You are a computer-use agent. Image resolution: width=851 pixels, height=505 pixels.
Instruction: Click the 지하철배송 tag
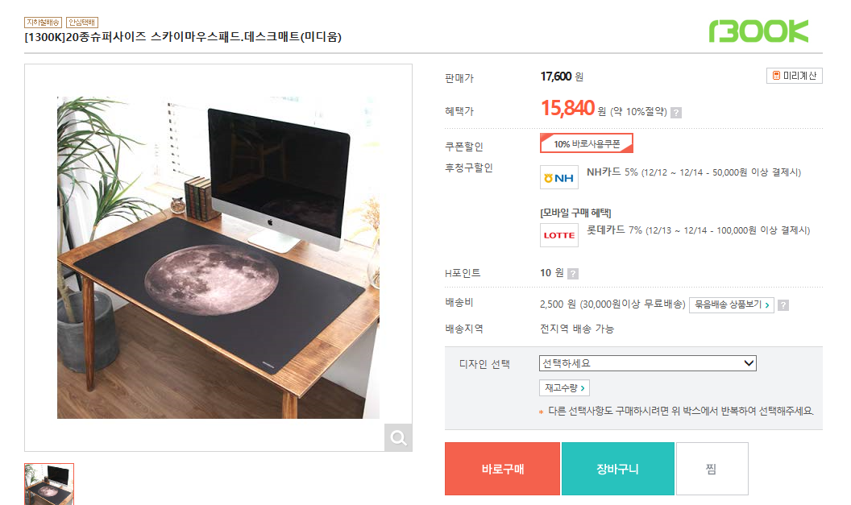tap(43, 22)
